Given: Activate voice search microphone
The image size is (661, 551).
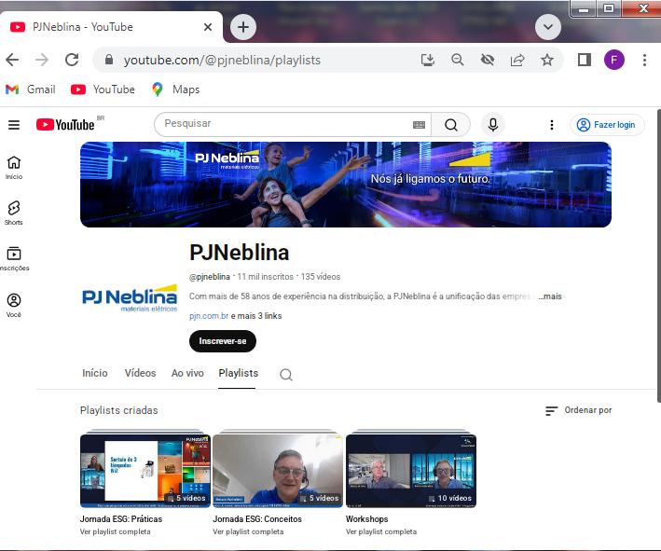Looking at the screenshot, I should coord(493,125).
